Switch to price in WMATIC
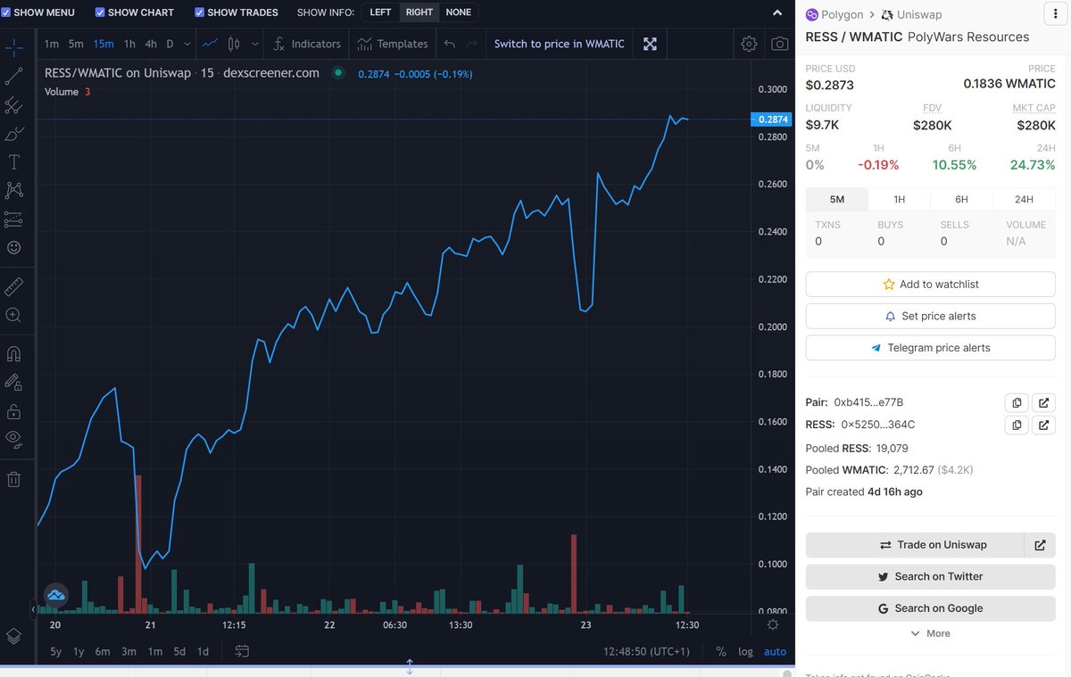Image resolution: width=1071 pixels, height=677 pixels. pyautogui.click(x=560, y=44)
